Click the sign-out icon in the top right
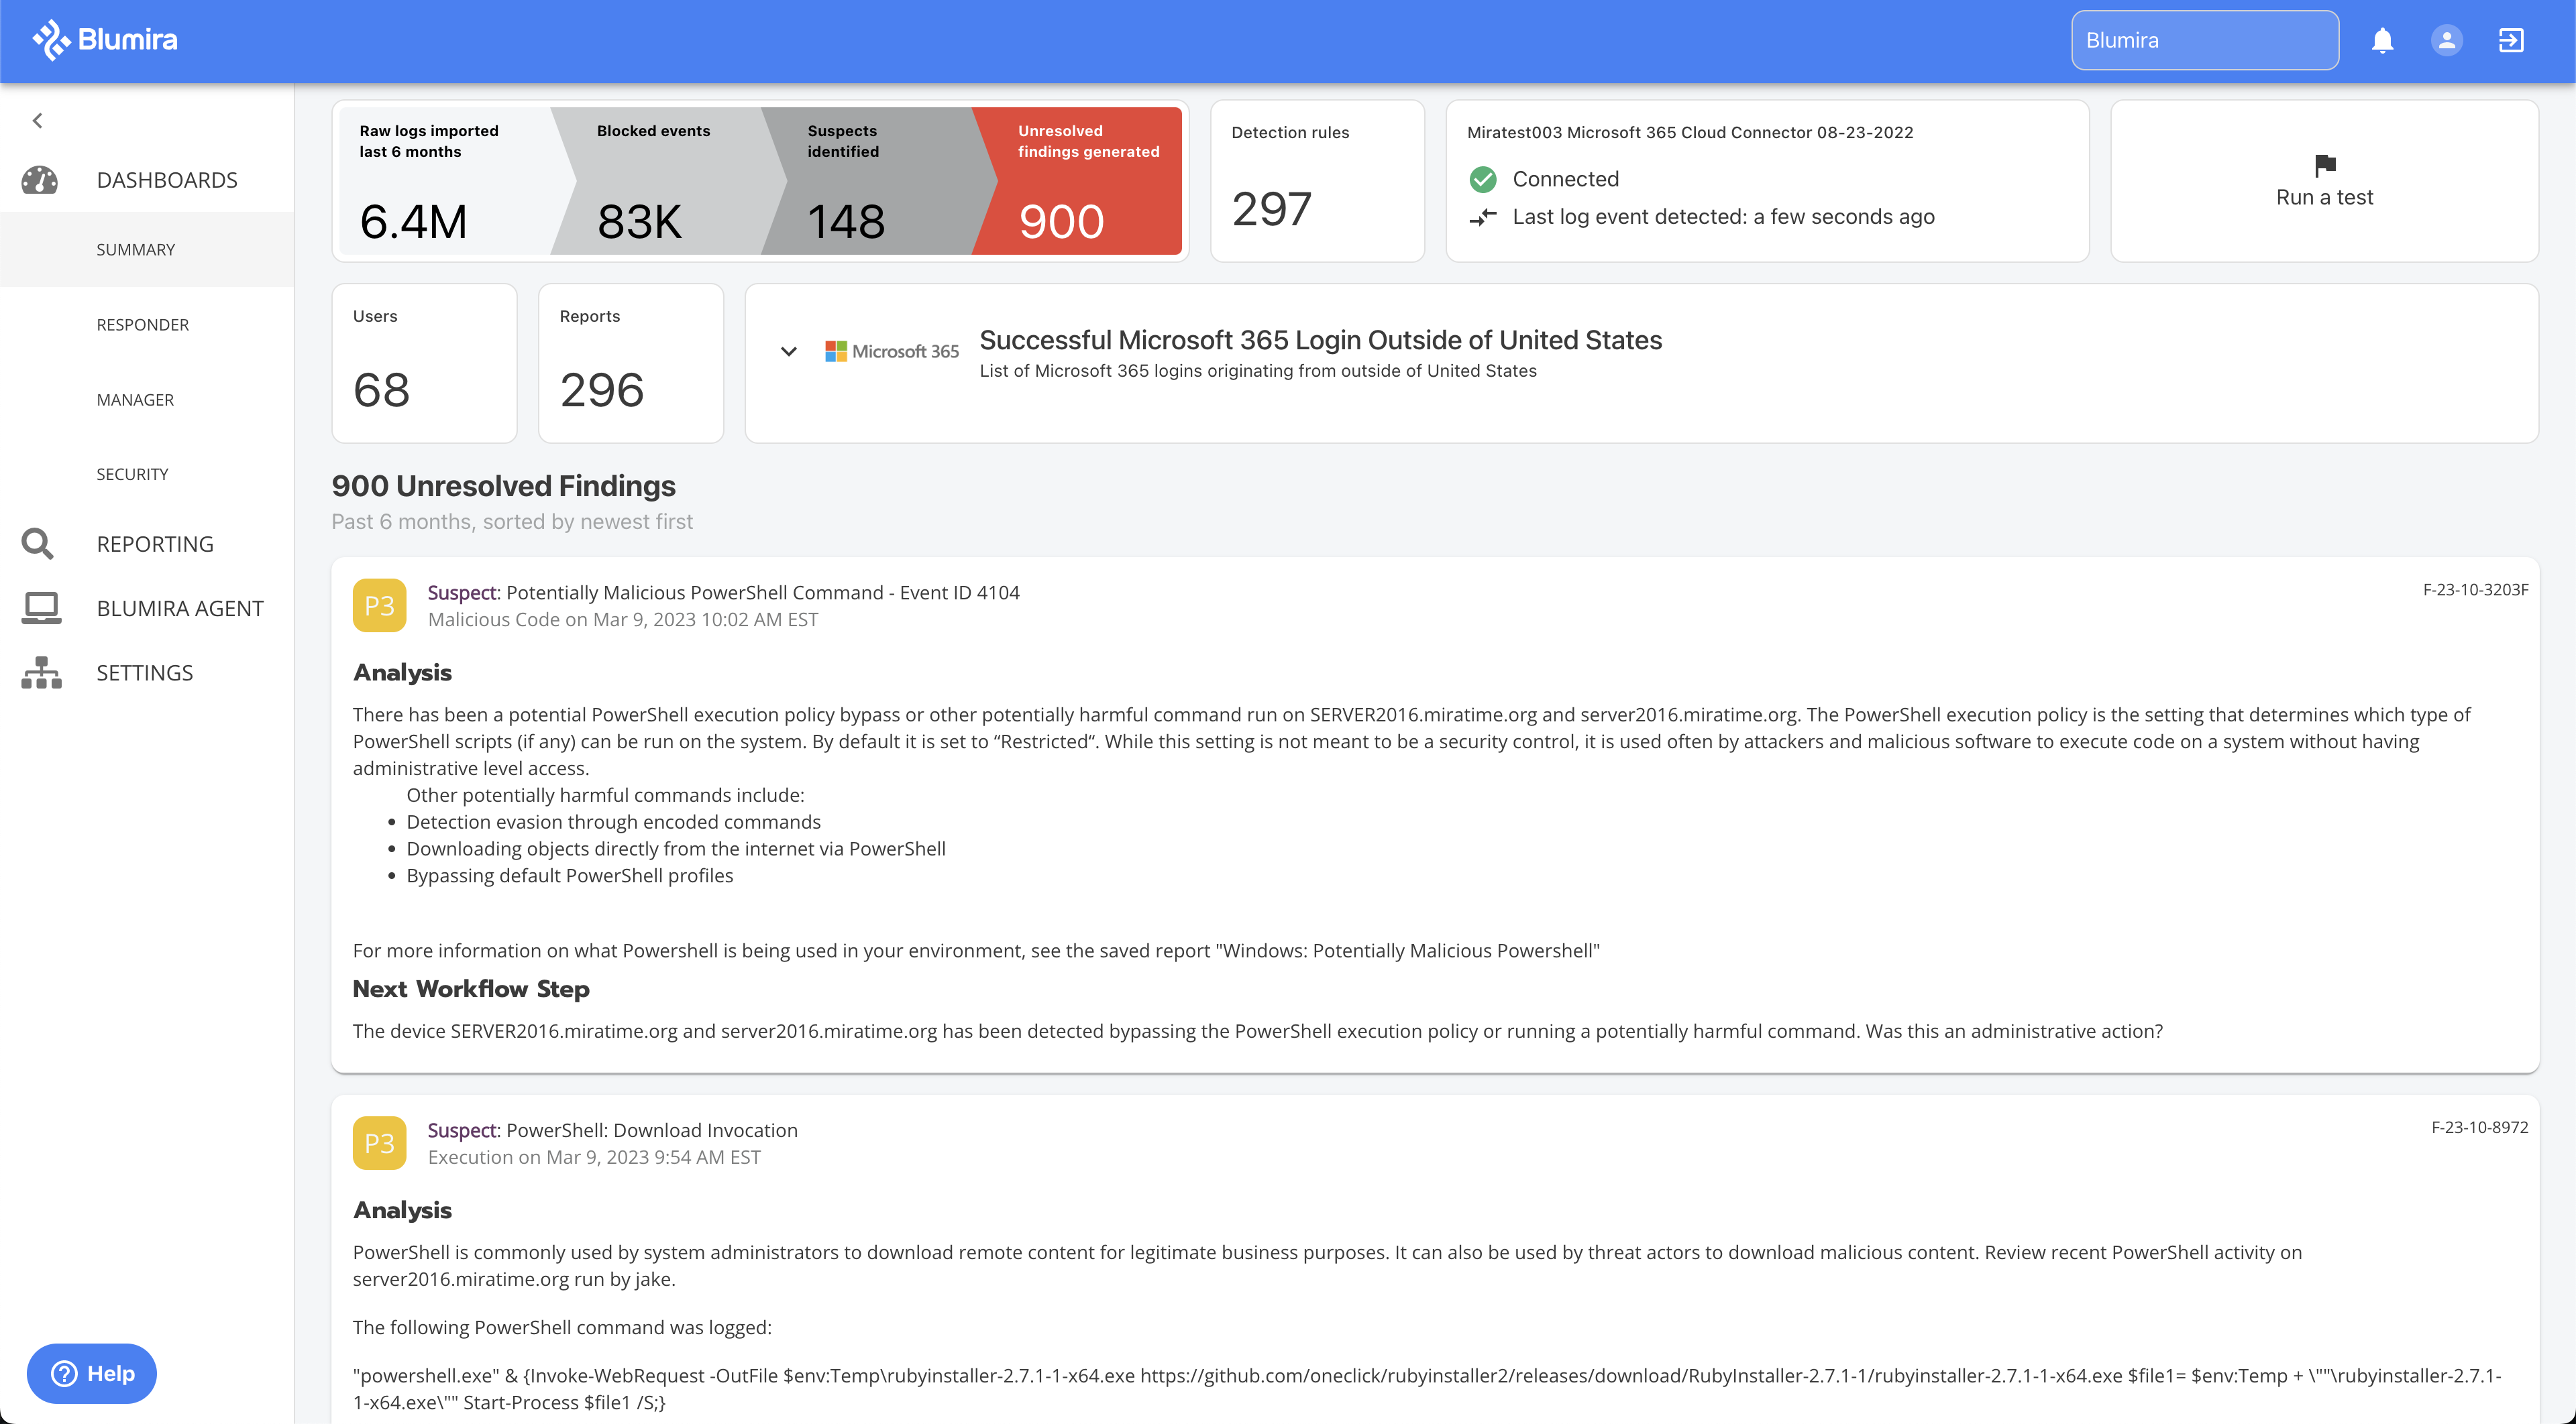 click(x=2511, y=40)
